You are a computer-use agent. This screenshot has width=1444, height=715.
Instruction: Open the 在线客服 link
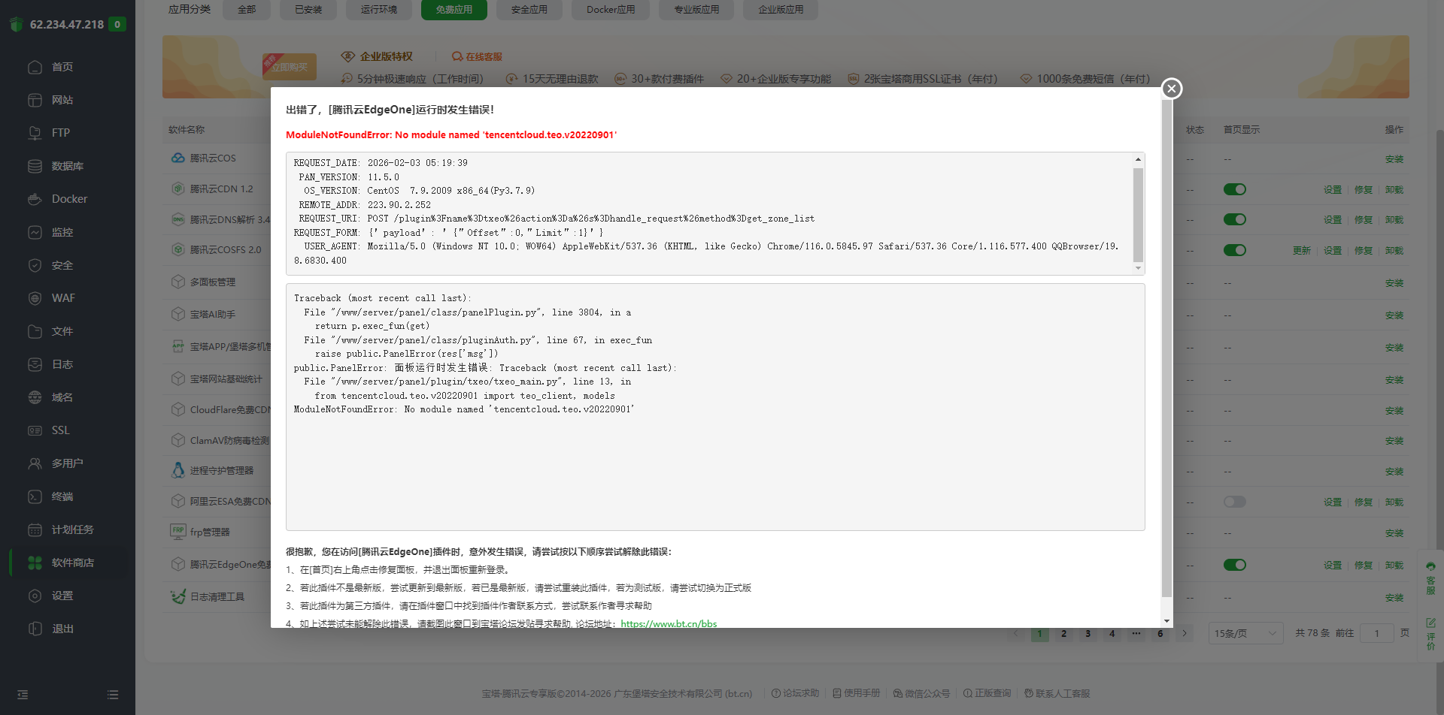click(x=477, y=56)
